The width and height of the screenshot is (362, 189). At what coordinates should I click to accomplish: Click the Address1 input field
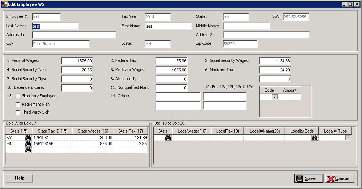74,35
